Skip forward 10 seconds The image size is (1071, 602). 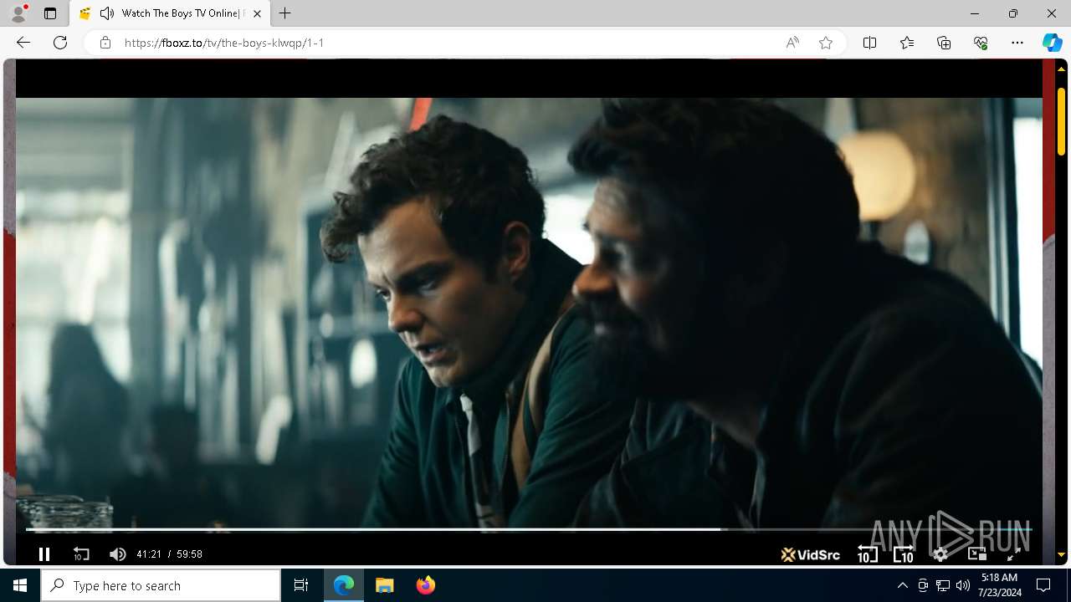click(x=904, y=554)
